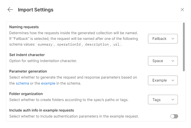This screenshot has width=191, height=128.
Task: Open the Set indent character Space dropdown
Action: point(163,61)
